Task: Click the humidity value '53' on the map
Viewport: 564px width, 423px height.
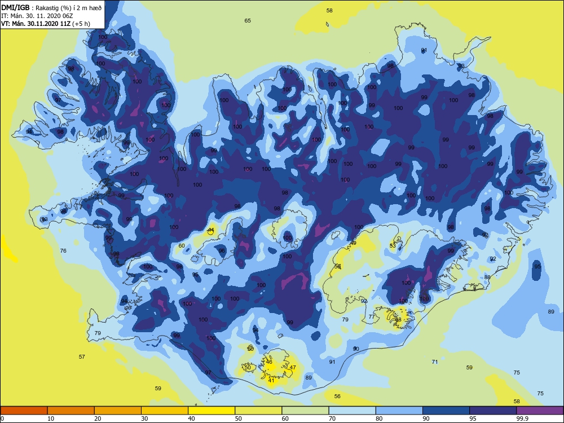Action: tap(393, 246)
